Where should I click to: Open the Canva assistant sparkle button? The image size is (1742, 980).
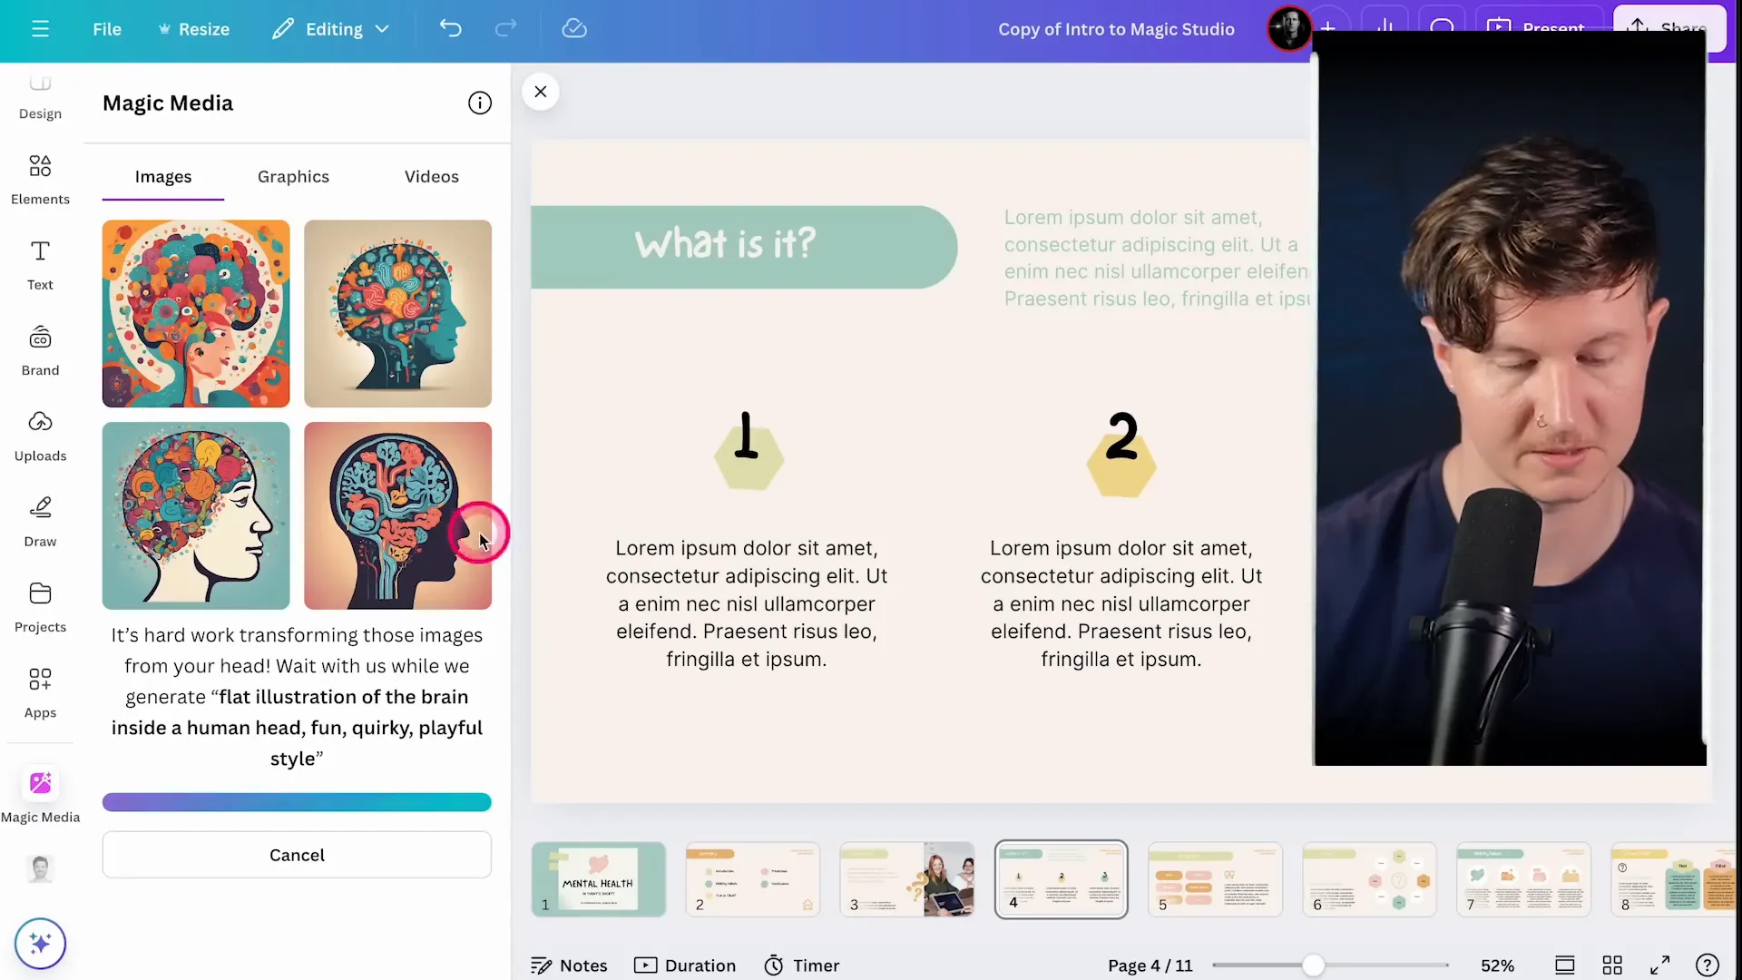pos(40,944)
